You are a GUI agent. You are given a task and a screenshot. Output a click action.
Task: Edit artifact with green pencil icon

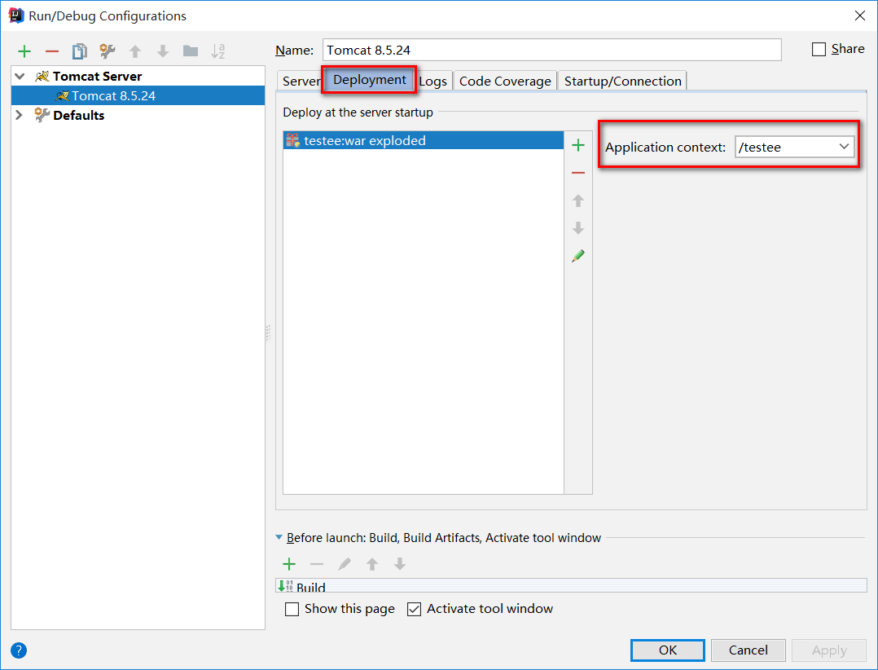[578, 256]
